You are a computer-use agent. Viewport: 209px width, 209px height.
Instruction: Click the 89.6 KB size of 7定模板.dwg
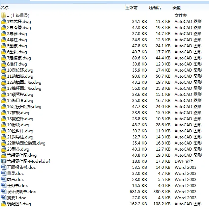(140, 58)
